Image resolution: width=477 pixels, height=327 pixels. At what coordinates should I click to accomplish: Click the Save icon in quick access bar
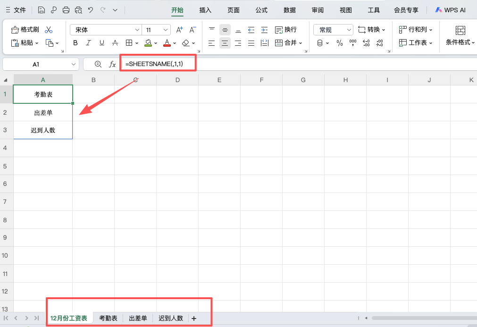[42, 10]
